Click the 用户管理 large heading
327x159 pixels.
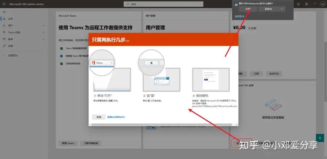155,28
